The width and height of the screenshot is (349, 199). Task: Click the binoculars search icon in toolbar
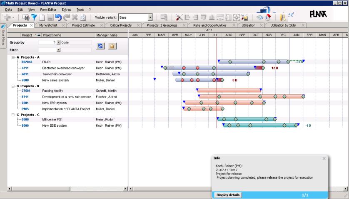[x=25, y=17]
